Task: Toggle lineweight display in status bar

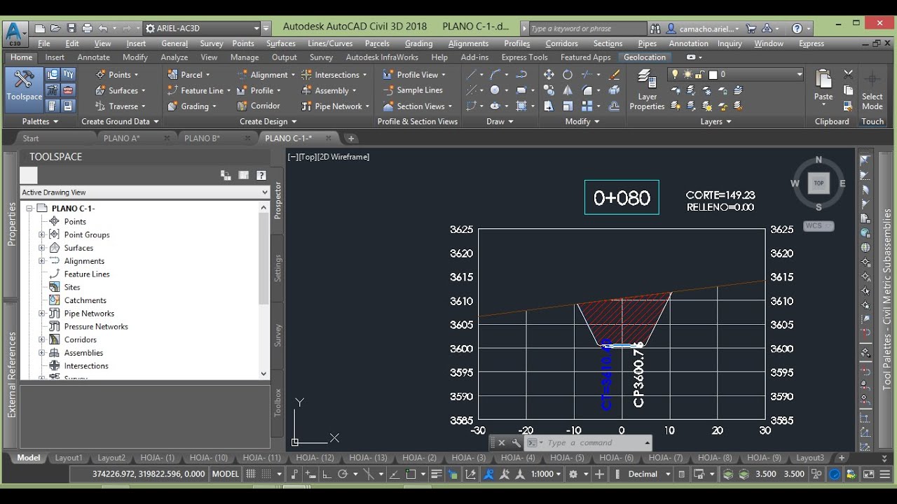Action: pos(437,474)
